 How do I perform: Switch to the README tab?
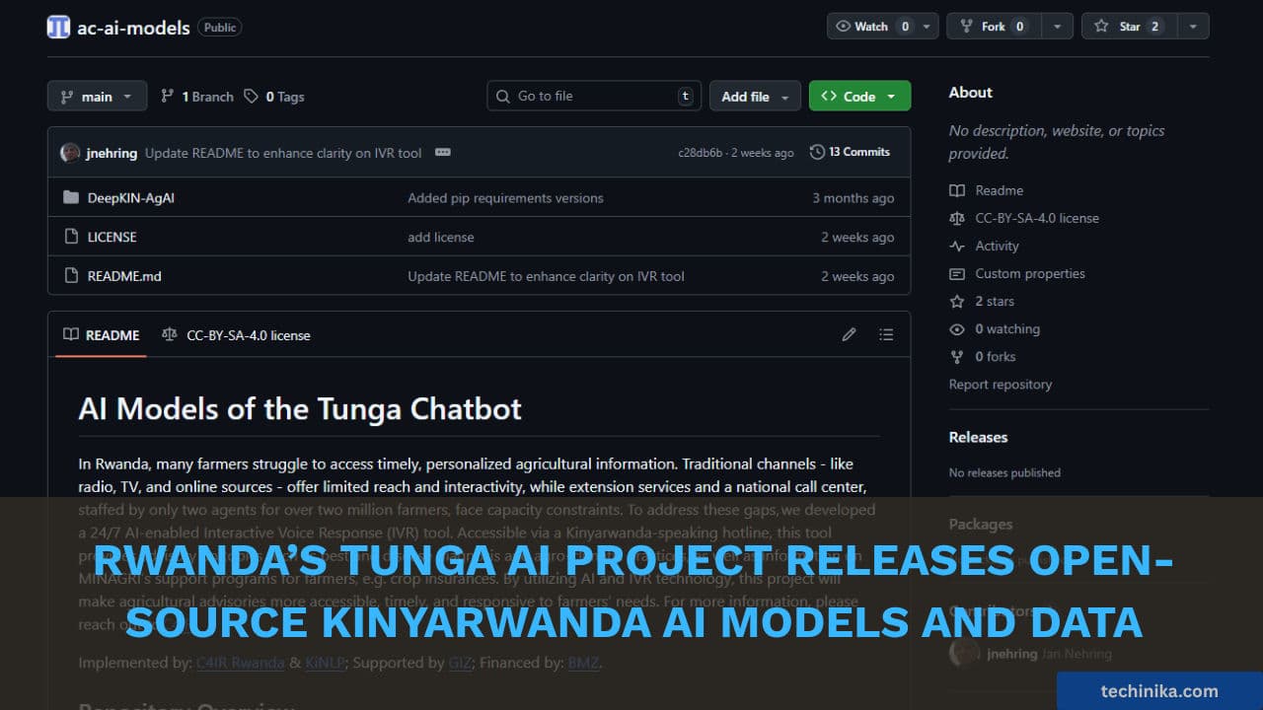coord(101,335)
